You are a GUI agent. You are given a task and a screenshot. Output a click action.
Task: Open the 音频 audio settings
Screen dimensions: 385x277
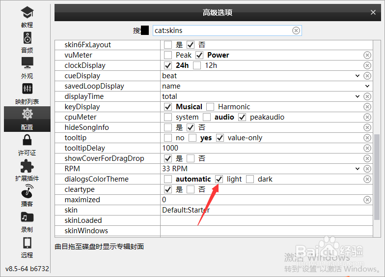27,42
